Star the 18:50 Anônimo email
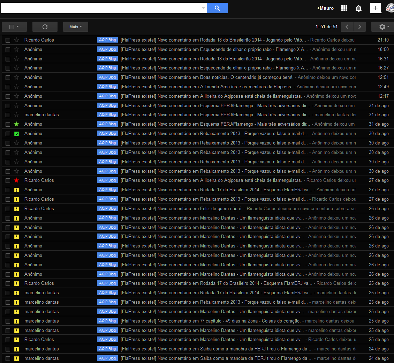The height and width of the screenshot is (363, 394). (x=16, y=49)
